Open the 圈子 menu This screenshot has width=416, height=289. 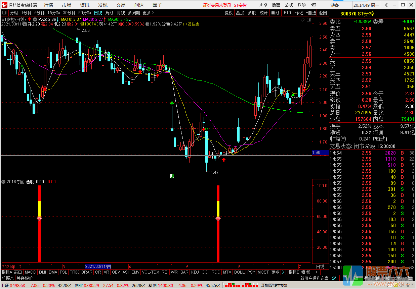(157, 5)
